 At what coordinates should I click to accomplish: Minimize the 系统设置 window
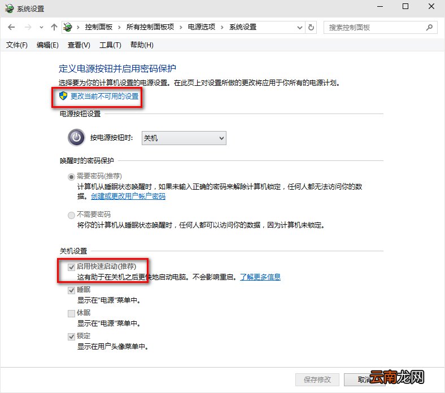pos(380,7)
